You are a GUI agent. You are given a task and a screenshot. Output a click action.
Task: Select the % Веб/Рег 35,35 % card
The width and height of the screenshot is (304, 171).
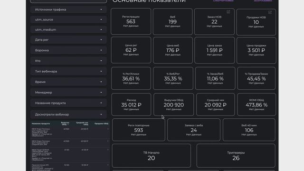point(173,78)
